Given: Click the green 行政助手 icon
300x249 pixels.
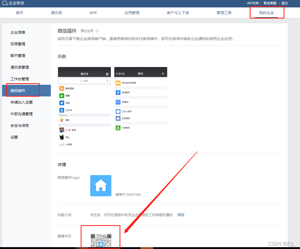Looking at the screenshot, I should pos(118,128).
